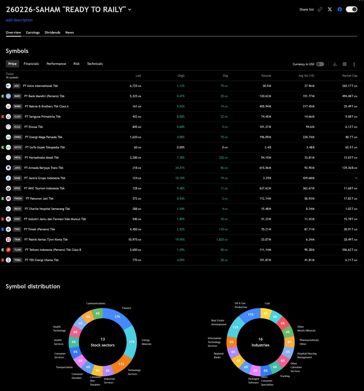Copy share link icon
This screenshot has width=364, height=391.
320,9
